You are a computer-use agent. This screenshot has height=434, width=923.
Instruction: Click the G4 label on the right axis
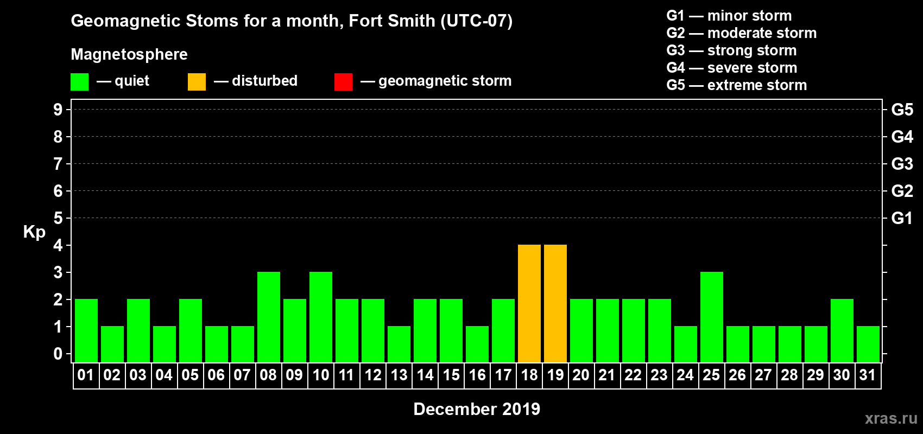click(902, 137)
